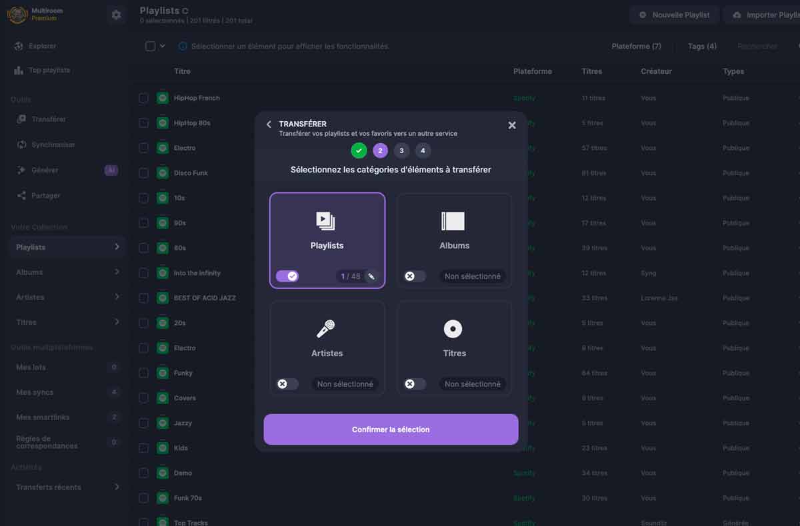
Task: Click the AI badge next to Générer
Action: 111,170
